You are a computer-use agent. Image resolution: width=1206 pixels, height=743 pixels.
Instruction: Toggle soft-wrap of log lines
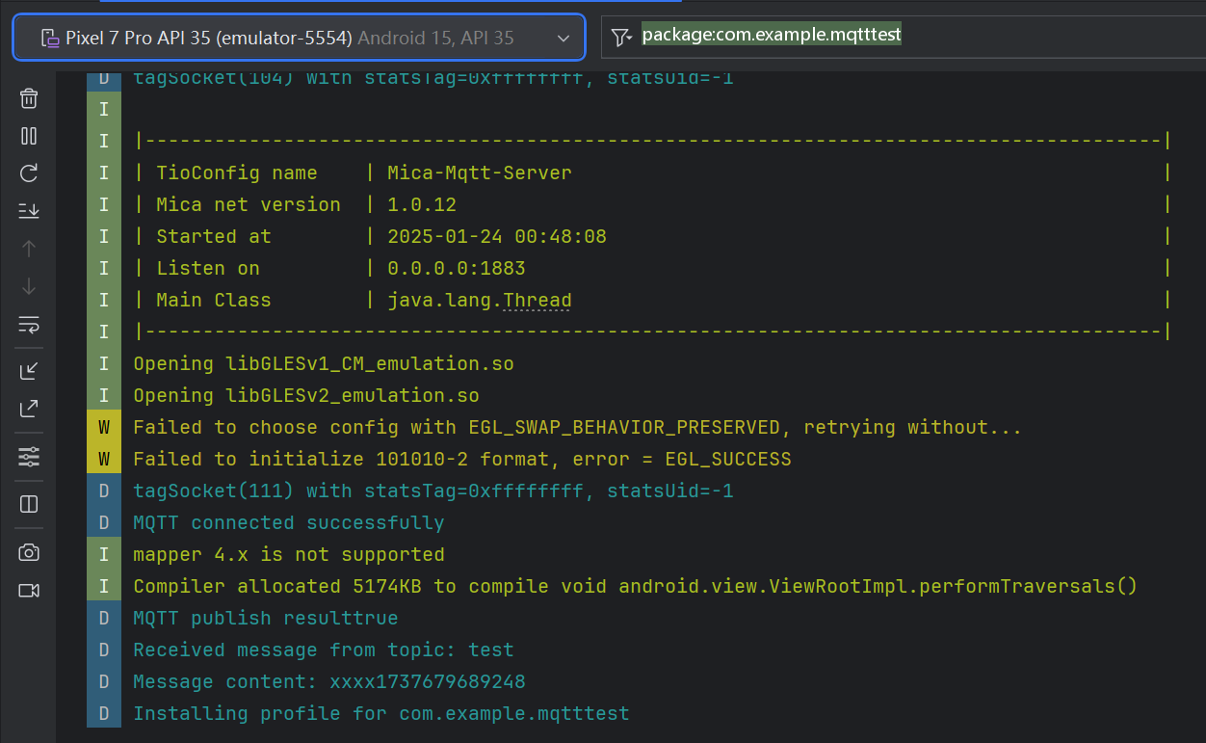point(29,324)
